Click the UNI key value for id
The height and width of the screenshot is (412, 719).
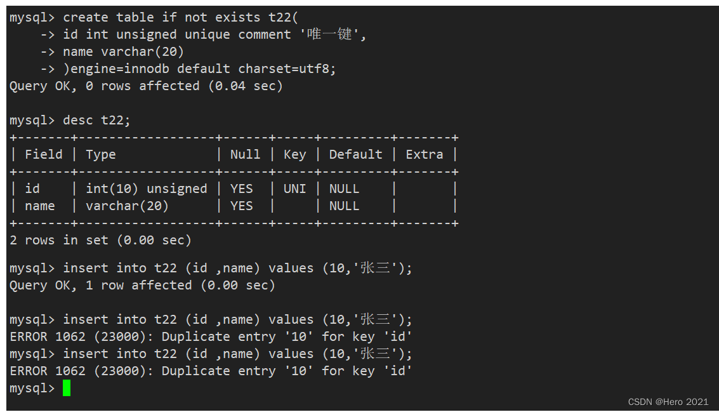click(294, 189)
